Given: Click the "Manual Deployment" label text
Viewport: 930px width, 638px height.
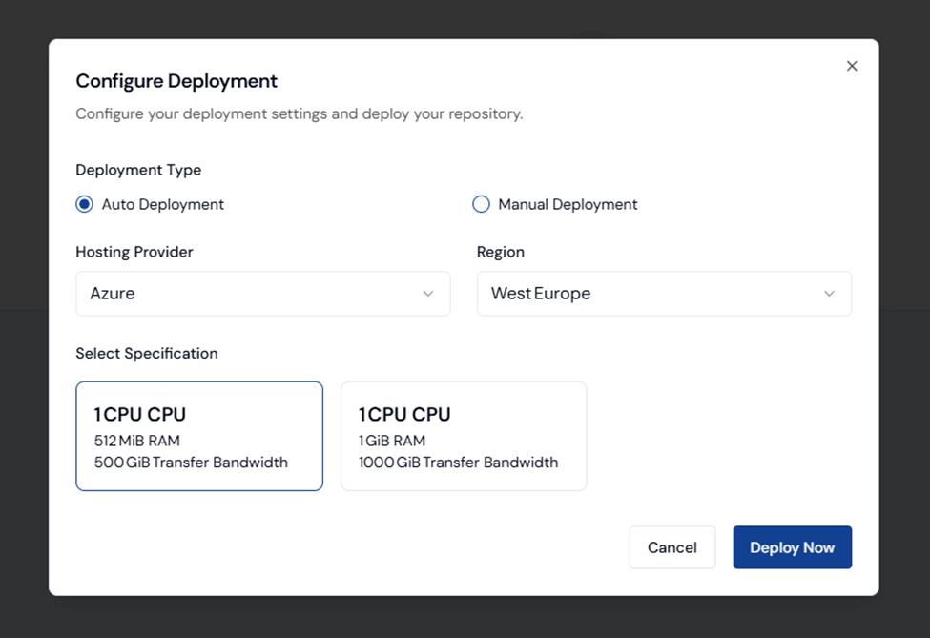Looking at the screenshot, I should click(x=568, y=204).
